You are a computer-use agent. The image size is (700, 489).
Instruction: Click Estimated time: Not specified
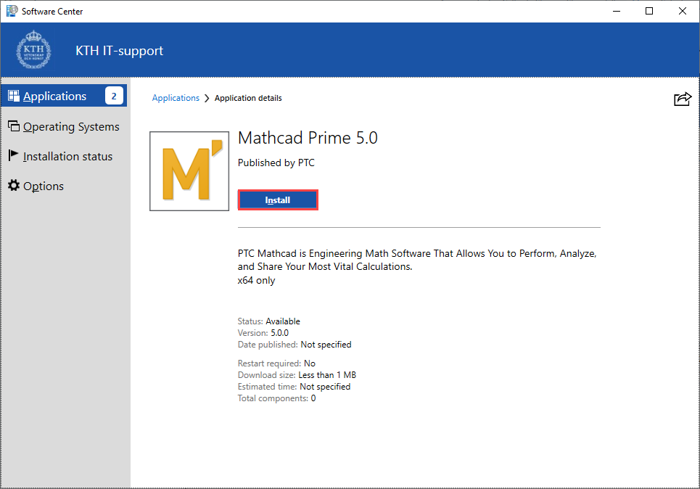tap(295, 386)
